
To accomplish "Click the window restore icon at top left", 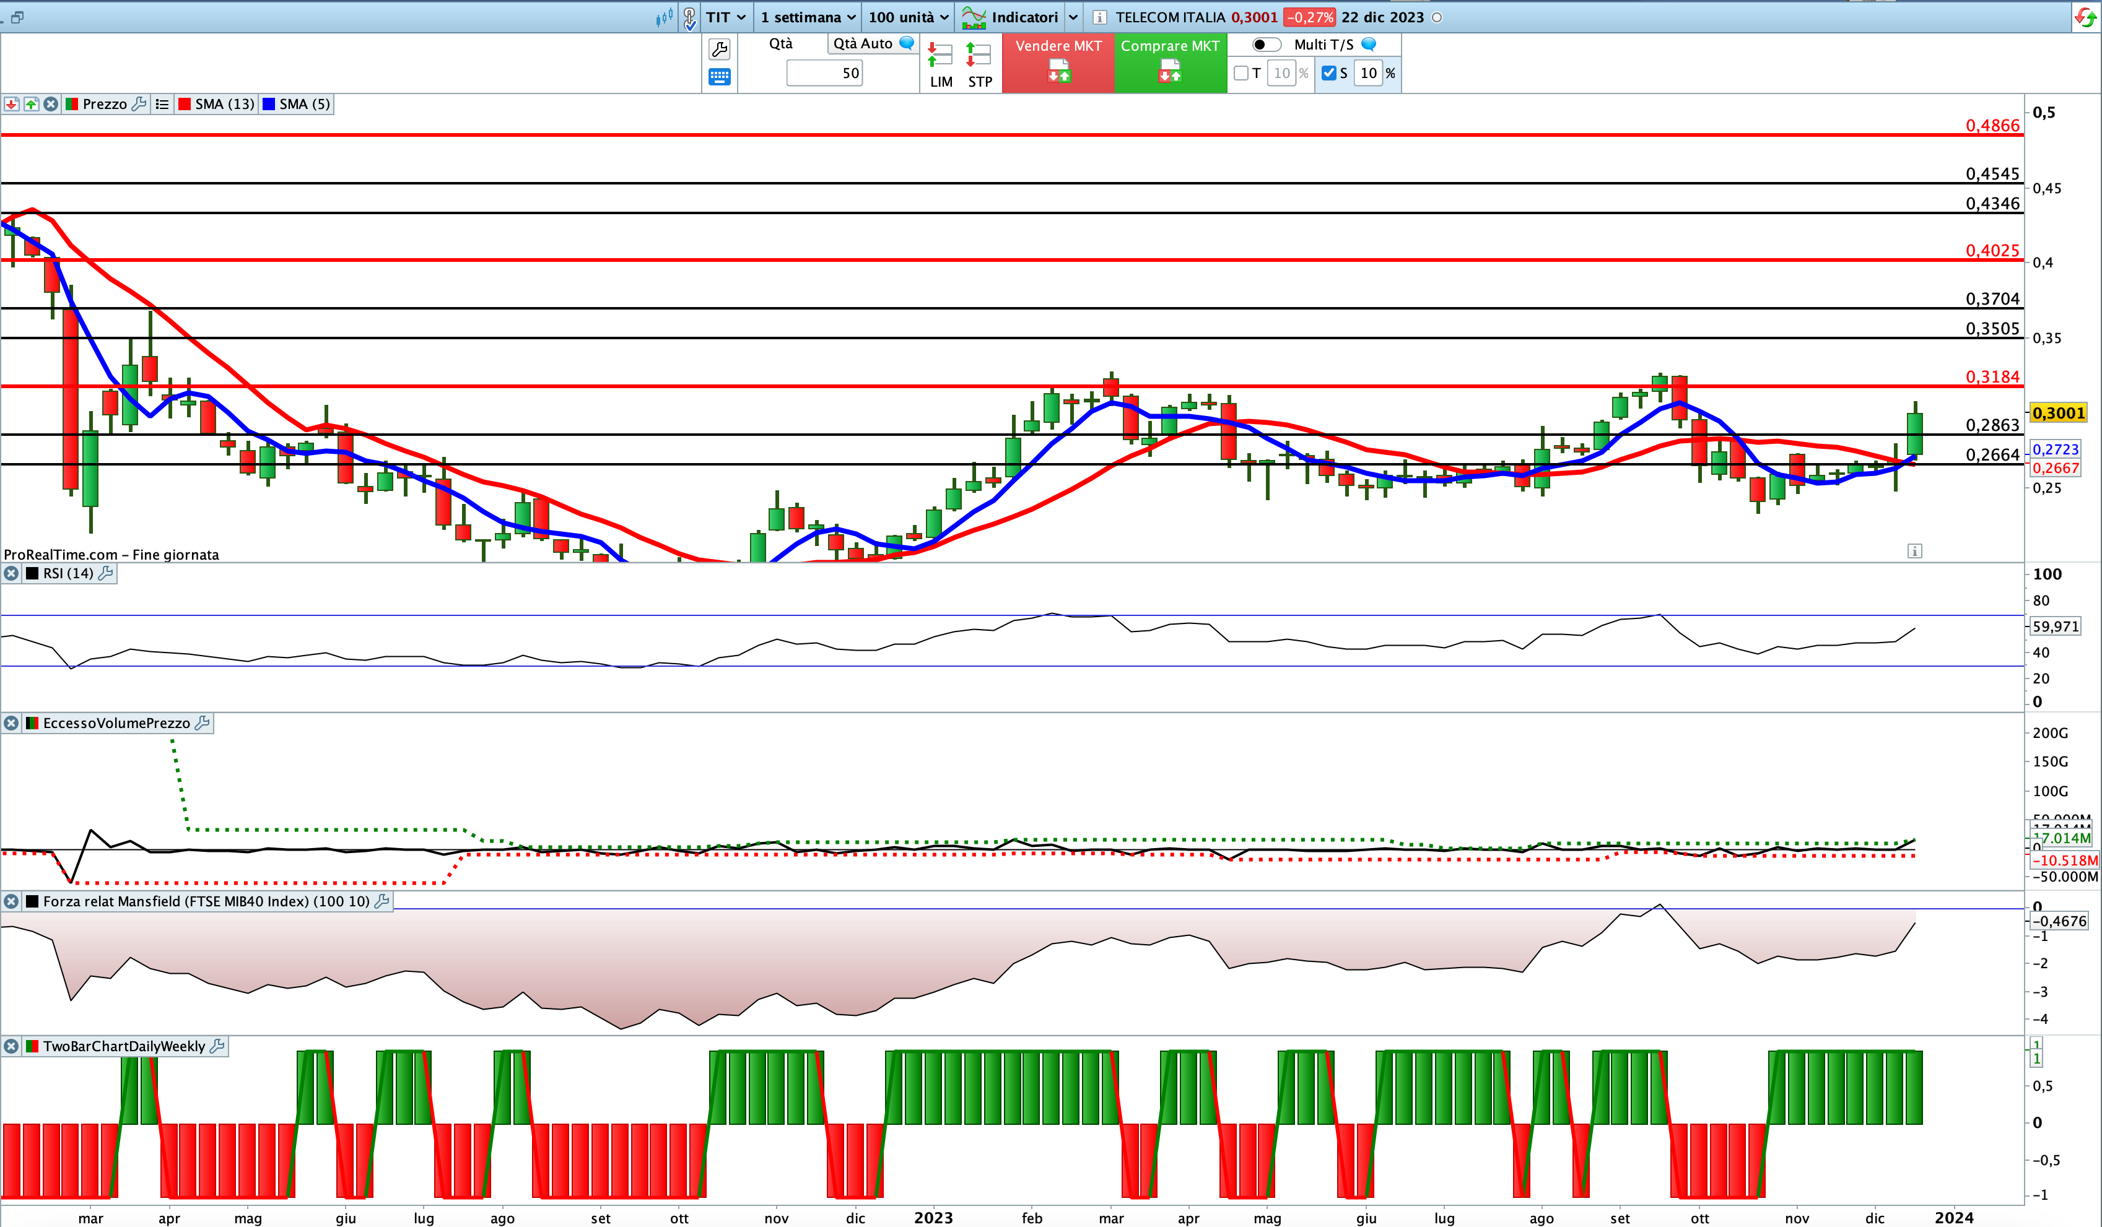I will [x=16, y=17].
